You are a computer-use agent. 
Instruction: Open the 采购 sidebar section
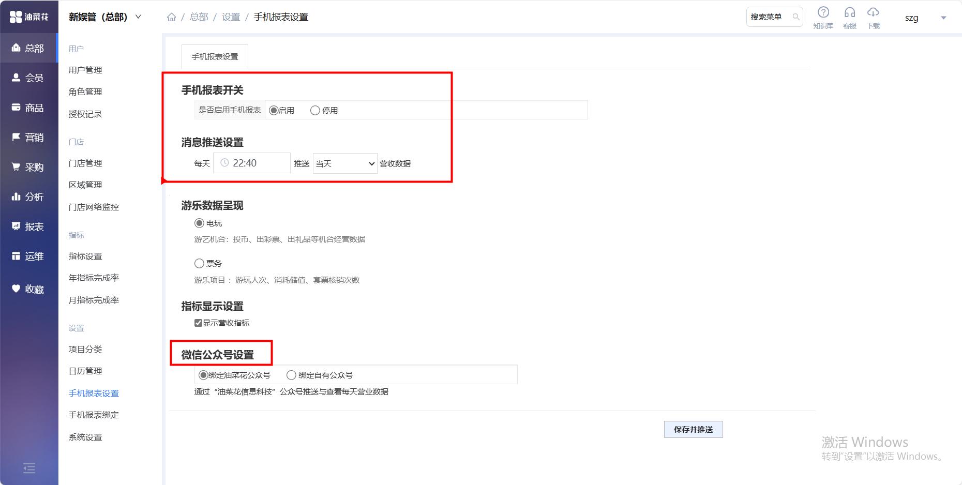[29, 167]
